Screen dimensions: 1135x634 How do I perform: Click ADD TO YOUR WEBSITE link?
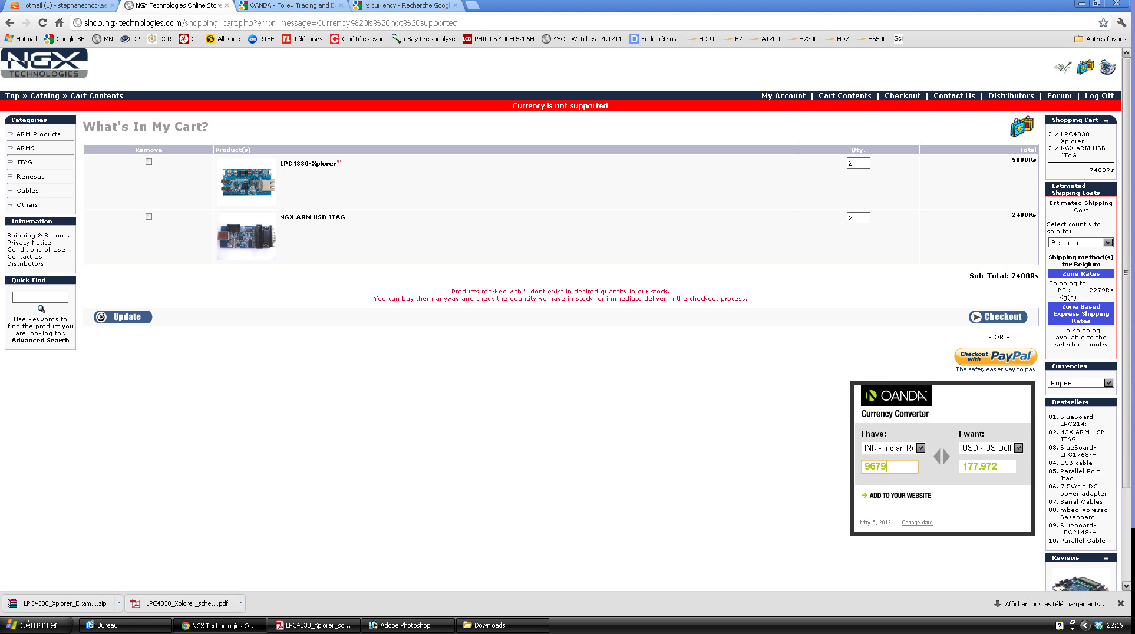(900, 496)
